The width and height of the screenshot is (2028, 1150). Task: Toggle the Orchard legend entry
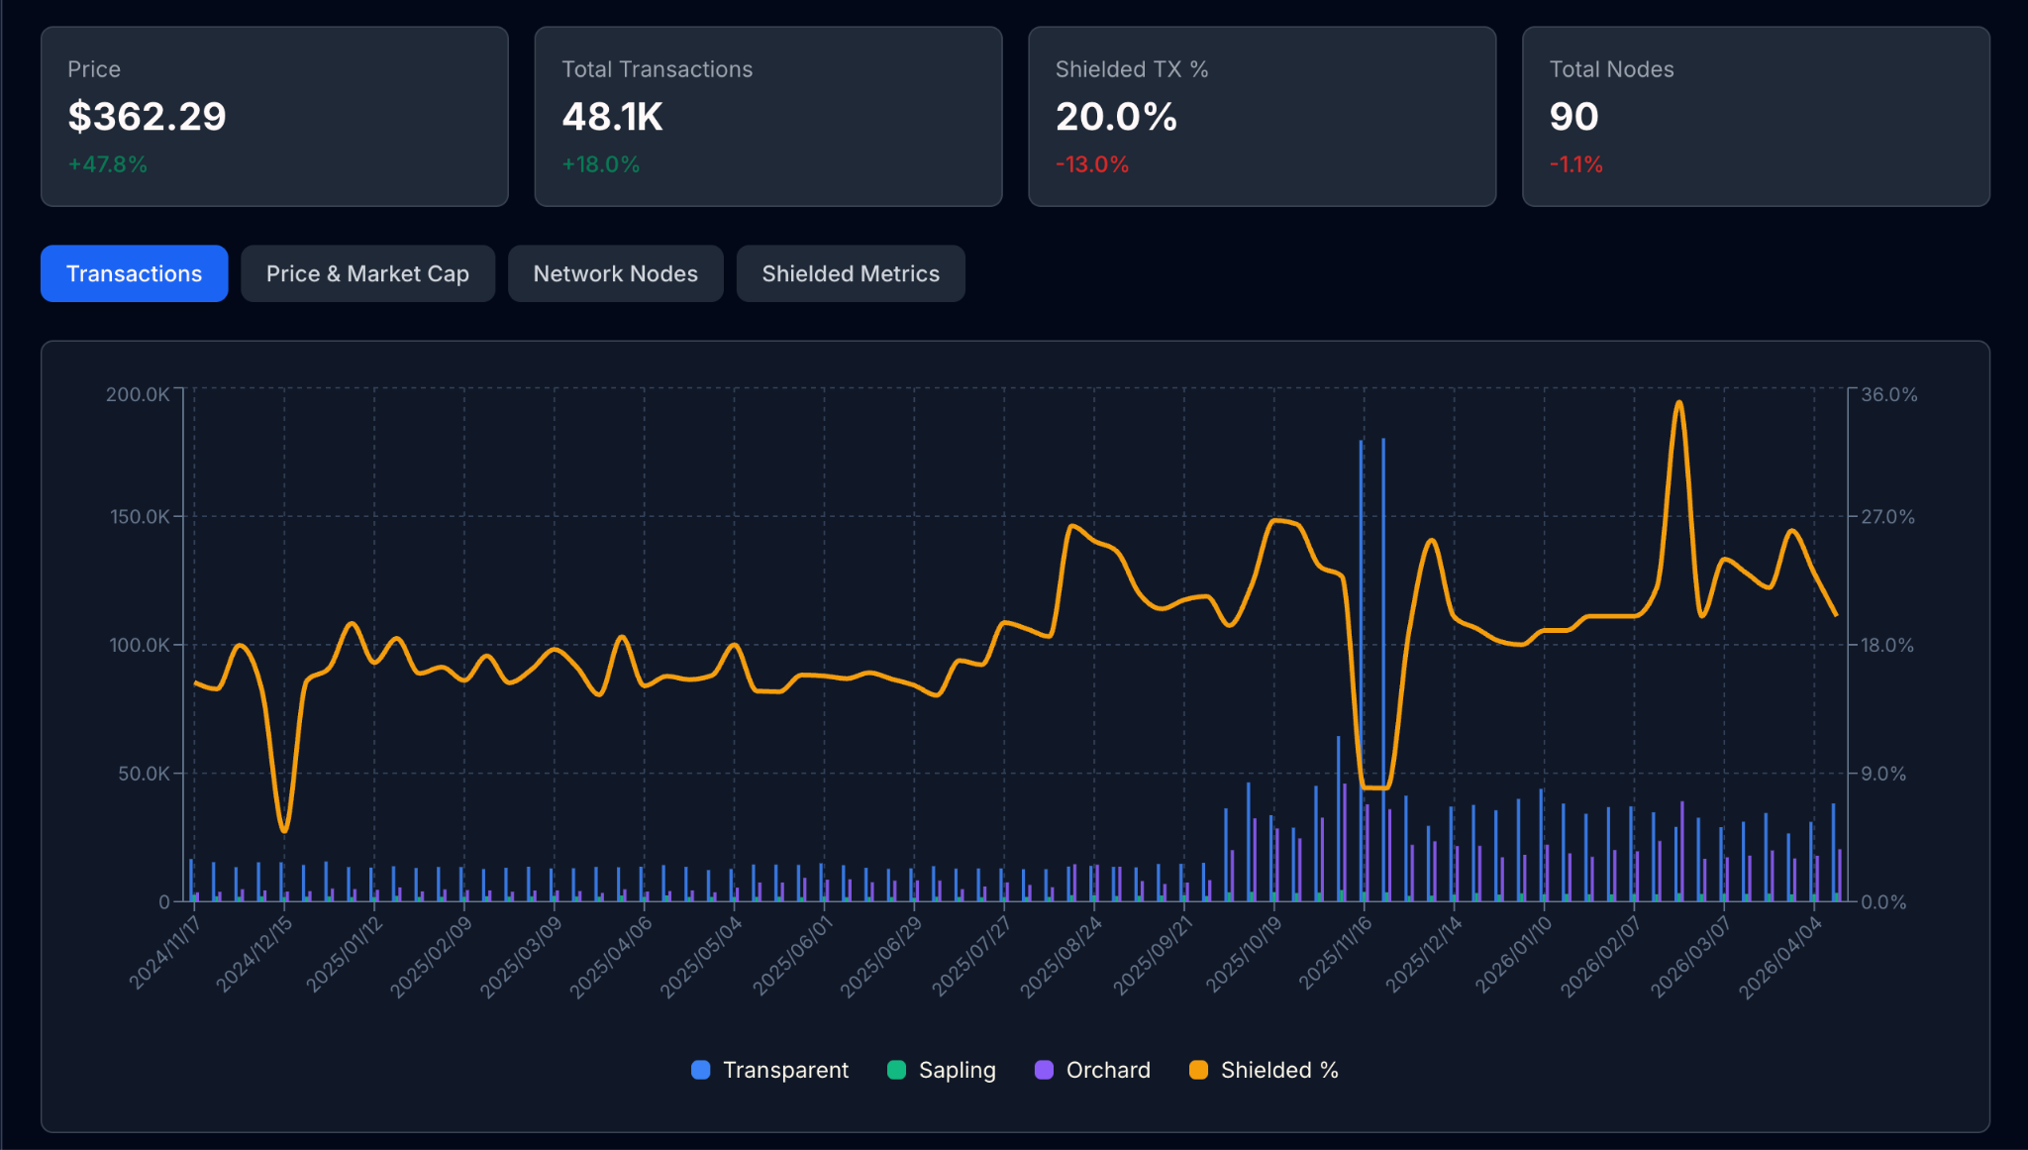click(1092, 1070)
